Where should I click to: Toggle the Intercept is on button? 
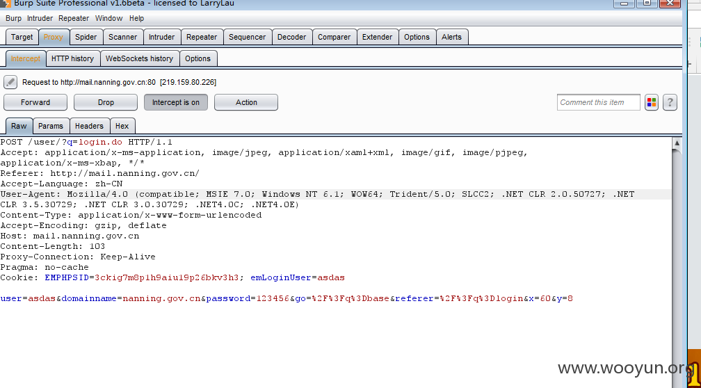point(176,102)
